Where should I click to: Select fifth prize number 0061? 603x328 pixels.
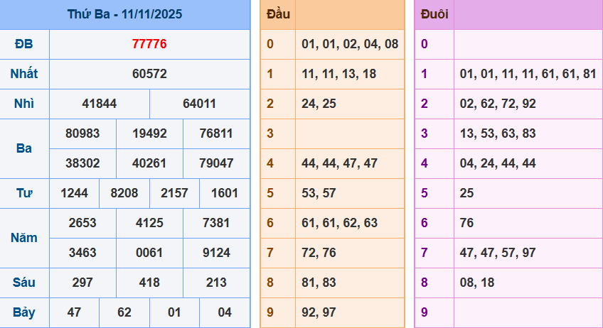(149, 253)
